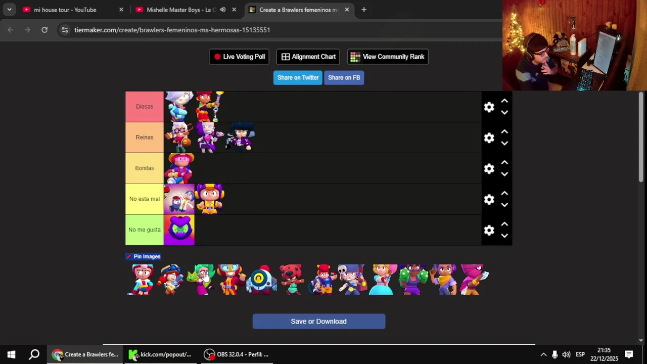Screen dimensions: 647x364
Task: Open settings gear for No me gusta tier
Action: coord(489,231)
